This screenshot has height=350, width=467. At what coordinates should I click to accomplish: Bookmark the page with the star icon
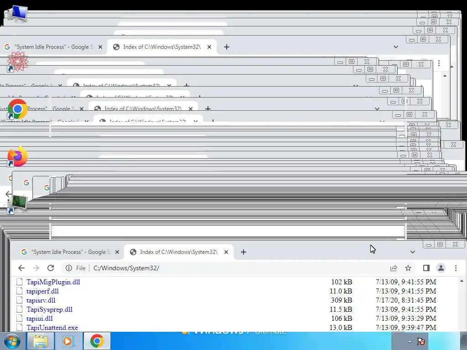coord(408,268)
